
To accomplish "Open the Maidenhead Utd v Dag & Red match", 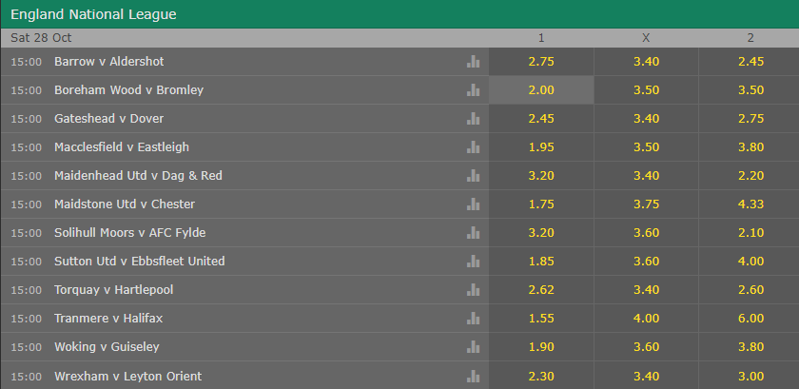I will coord(138,176).
